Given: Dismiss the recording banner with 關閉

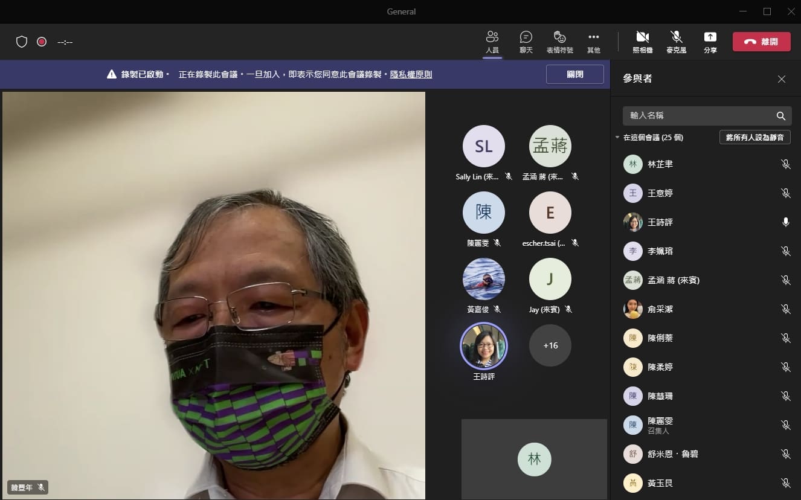Looking at the screenshot, I should coord(574,74).
